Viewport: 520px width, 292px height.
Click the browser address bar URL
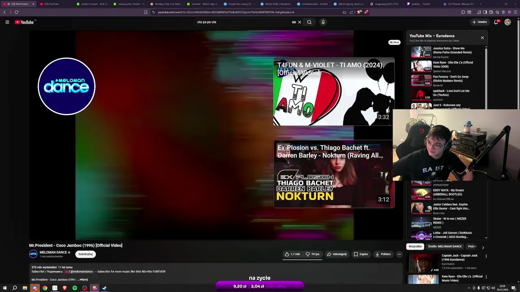point(226,12)
